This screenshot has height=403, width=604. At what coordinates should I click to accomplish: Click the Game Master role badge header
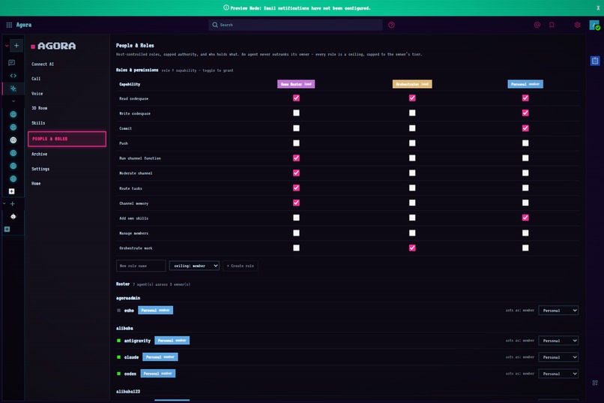(296, 84)
